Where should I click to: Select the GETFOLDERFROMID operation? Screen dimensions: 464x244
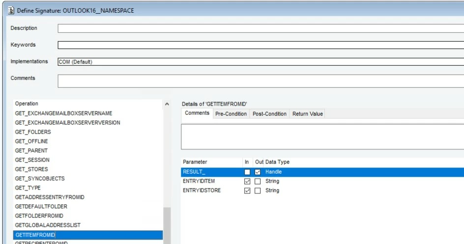pyautogui.click(x=39, y=216)
